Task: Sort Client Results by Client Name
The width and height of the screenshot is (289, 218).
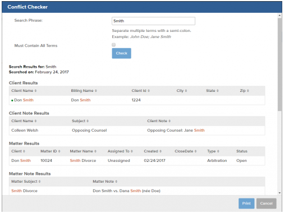Action: pyautogui.click(x=24, y=91)
